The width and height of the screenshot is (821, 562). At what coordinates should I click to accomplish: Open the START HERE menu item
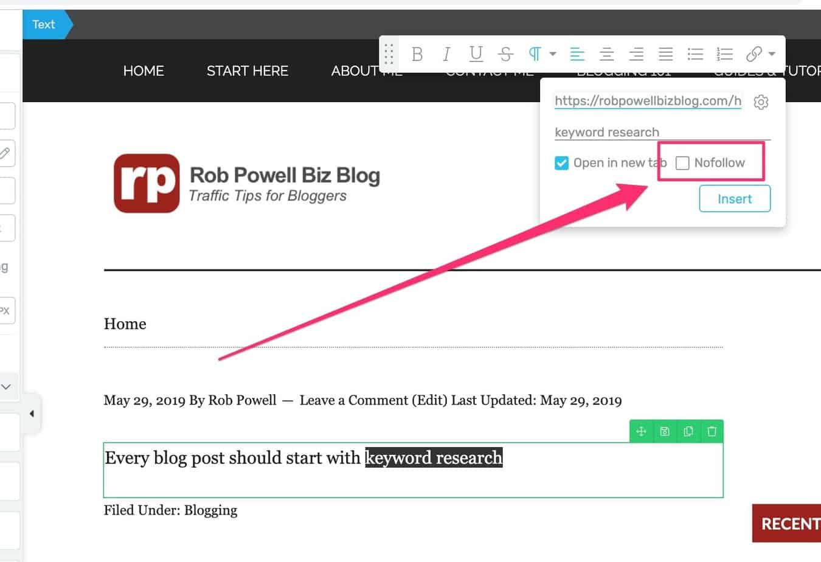[x=247, y=71]
